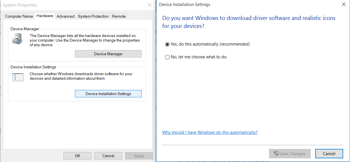Click the 'System Properties' title bar text
Image resolution: width=350 pixels, height=162 pixels.
tap(20, 5)
